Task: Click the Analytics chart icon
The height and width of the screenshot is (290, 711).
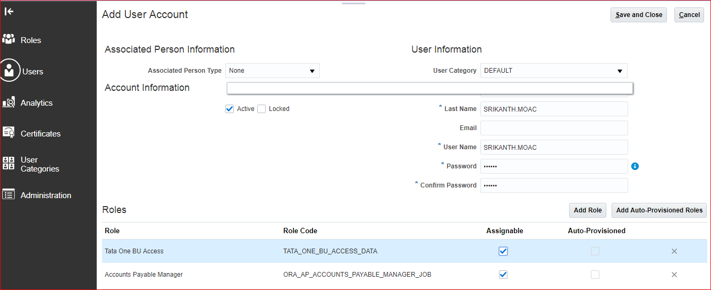Action: [x=9, y=103]
